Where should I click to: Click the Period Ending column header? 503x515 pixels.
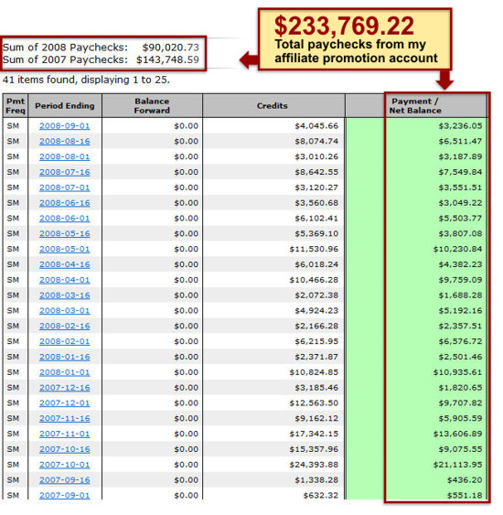click(65, 106)
